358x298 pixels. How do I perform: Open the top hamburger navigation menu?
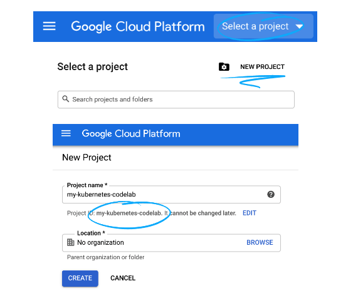[x=50, y=26]
